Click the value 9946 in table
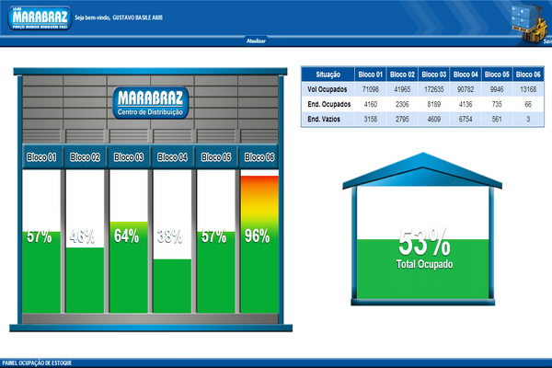The width and height of the screenshot is (552, 368). point(497,89)
